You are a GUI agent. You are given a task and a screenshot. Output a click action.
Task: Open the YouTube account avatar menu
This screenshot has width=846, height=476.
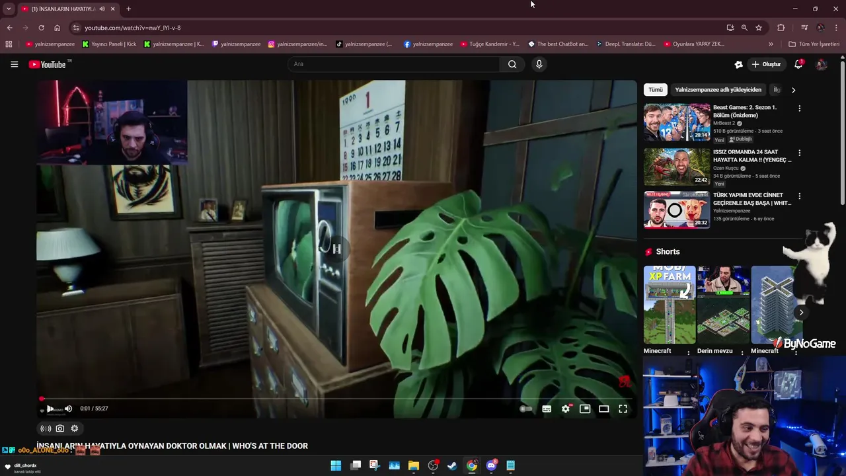point(821,64)
